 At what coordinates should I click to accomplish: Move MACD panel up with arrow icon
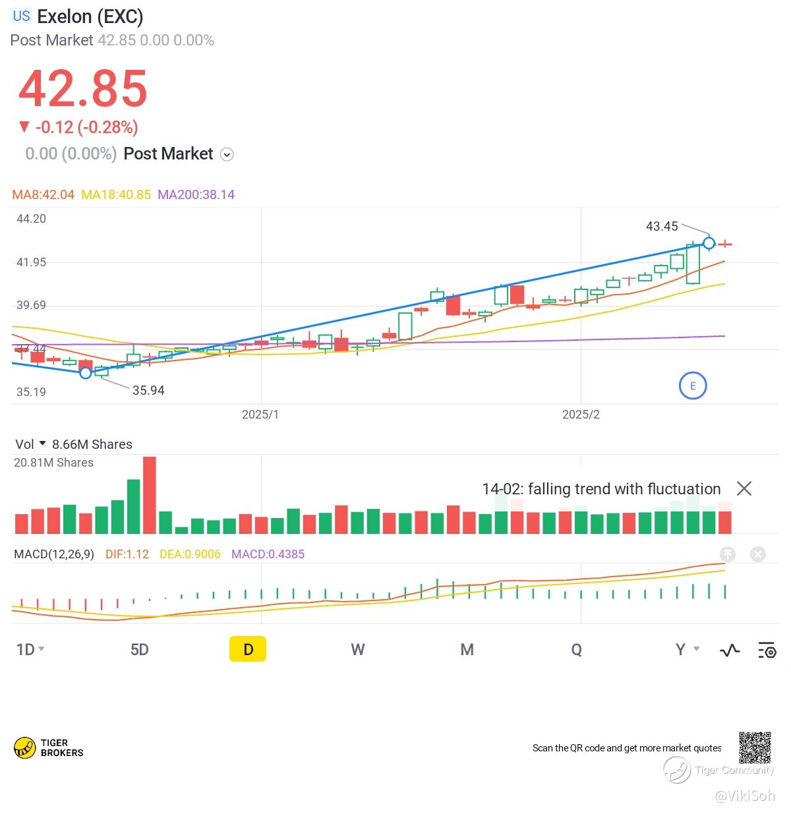[728, 554]
